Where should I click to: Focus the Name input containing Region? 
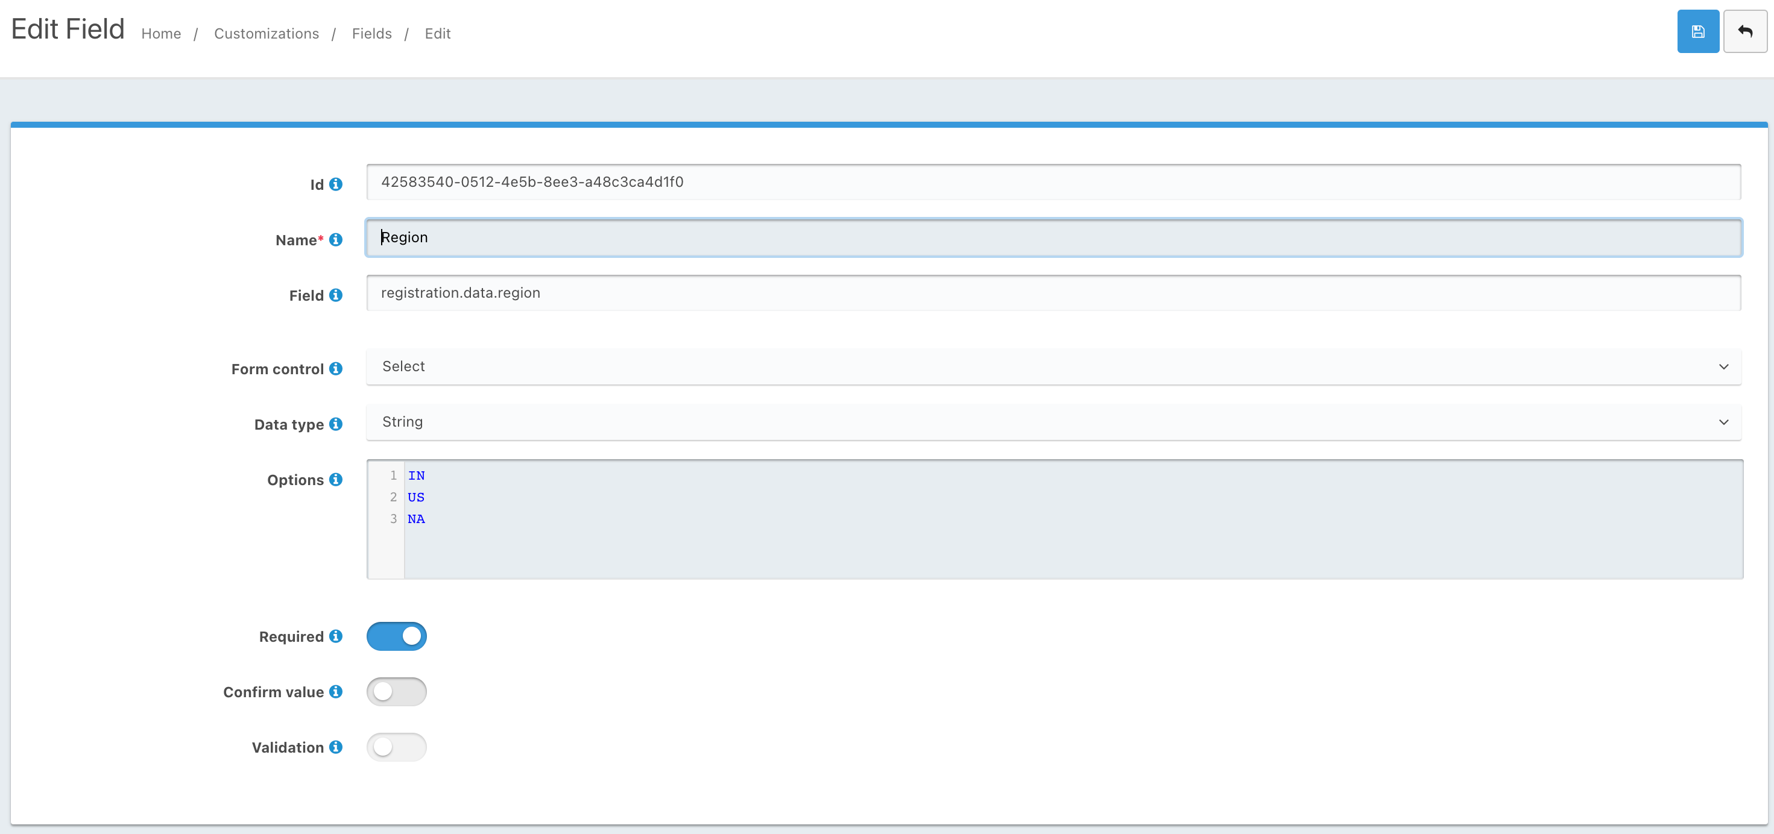[x=1053, y=237]
